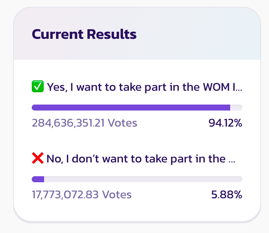This screenshot has width=269, height=233.
Task: Click the word WOM in Yes option
Action: tap(216, 87)
